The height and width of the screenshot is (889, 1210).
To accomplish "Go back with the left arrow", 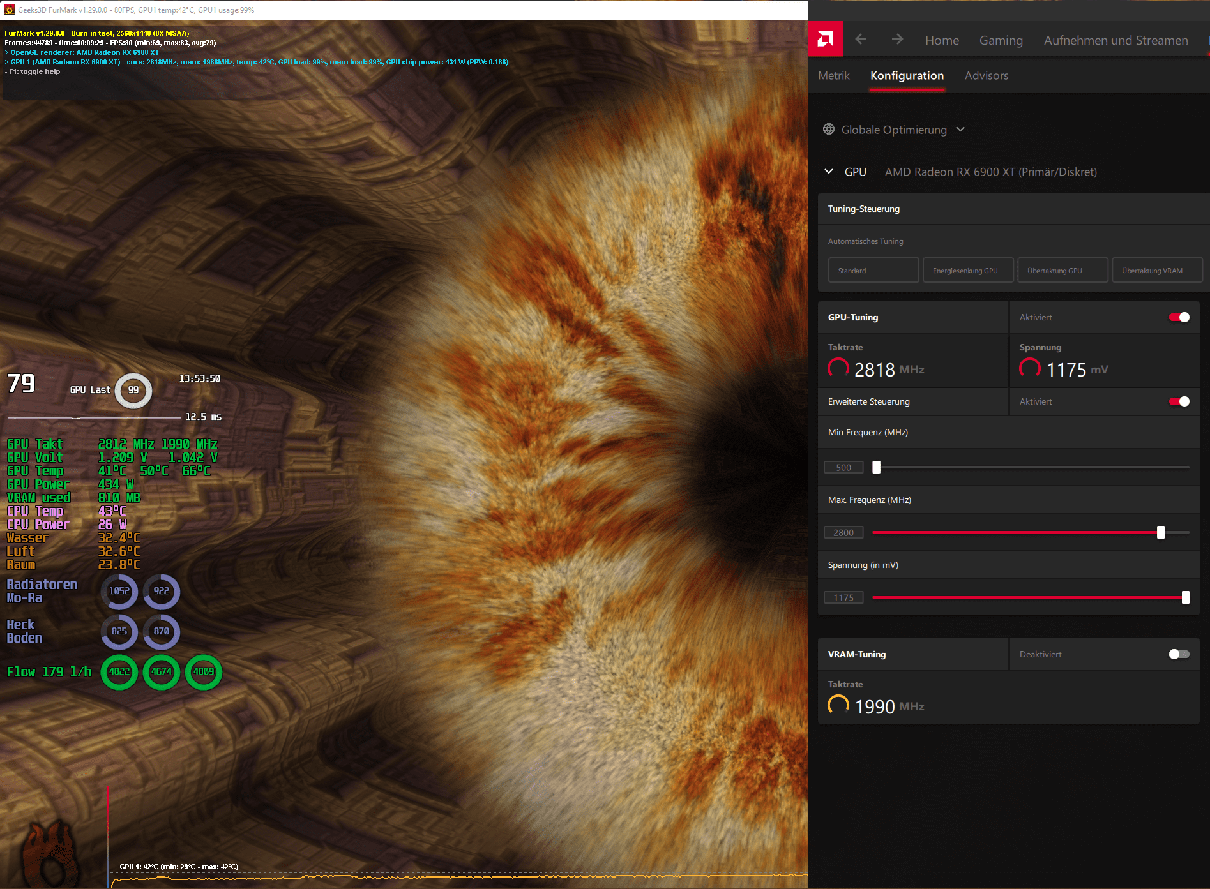I will click(x=861, y=40).
